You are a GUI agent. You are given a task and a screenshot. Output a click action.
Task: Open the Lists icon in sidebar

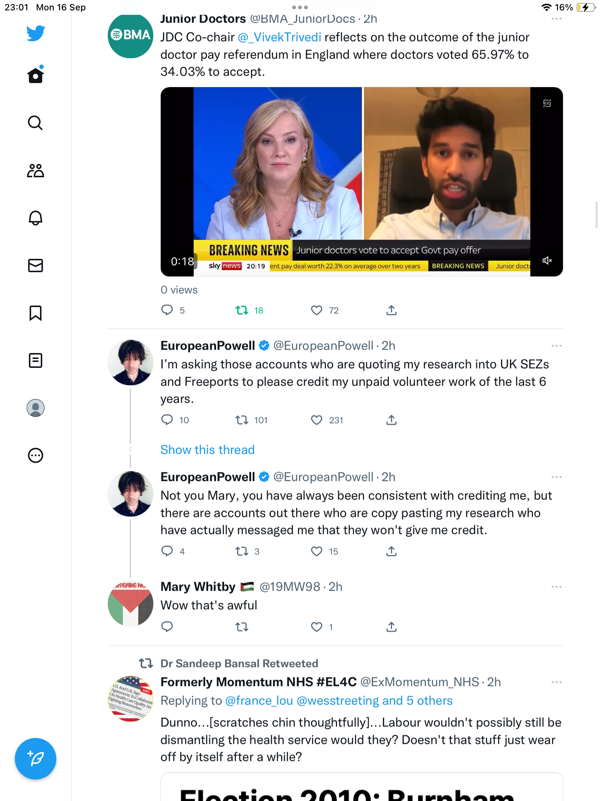coord(36,360)
